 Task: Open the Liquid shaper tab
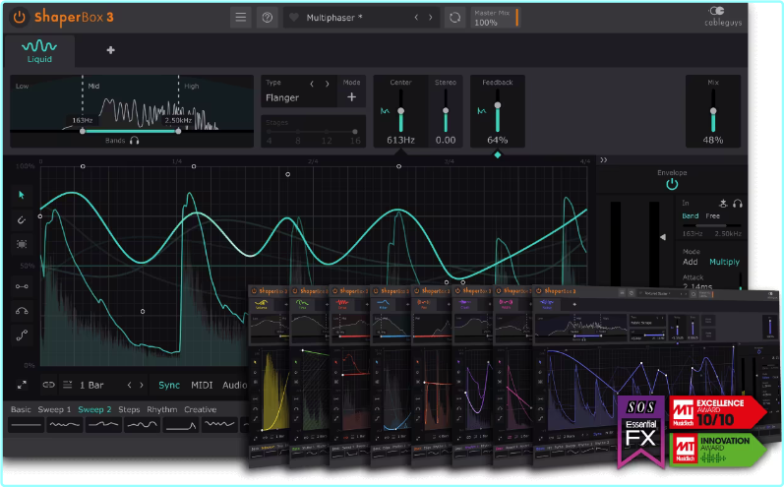pos(39,51)
